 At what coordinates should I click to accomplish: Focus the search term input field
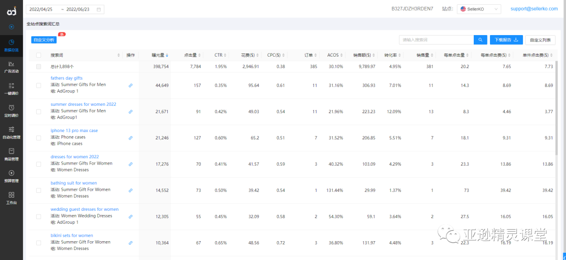tap(436, 40)
